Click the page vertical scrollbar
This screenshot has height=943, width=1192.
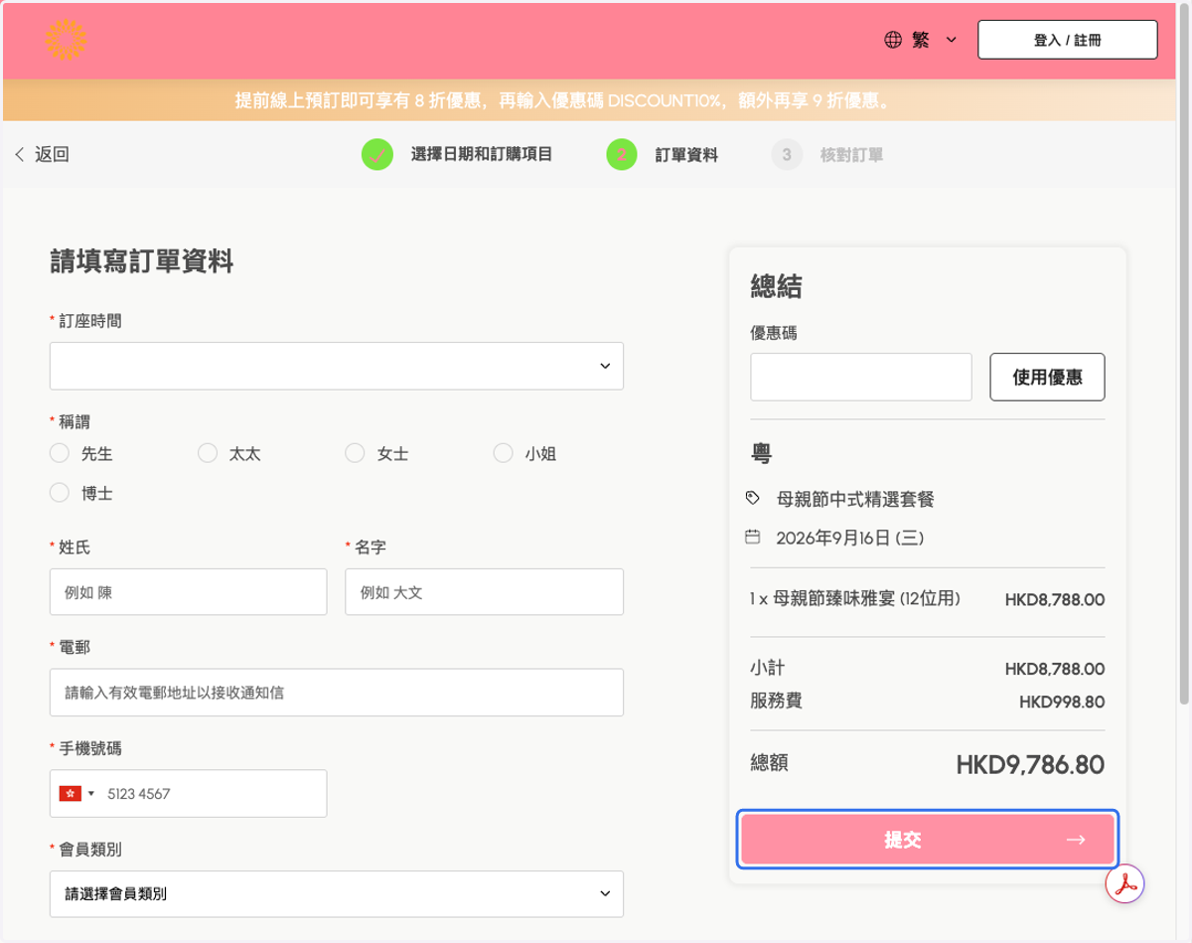(1183, 353)
